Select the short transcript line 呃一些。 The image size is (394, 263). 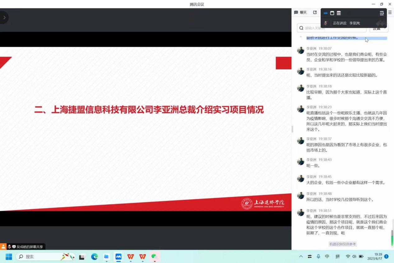point(313,166)
